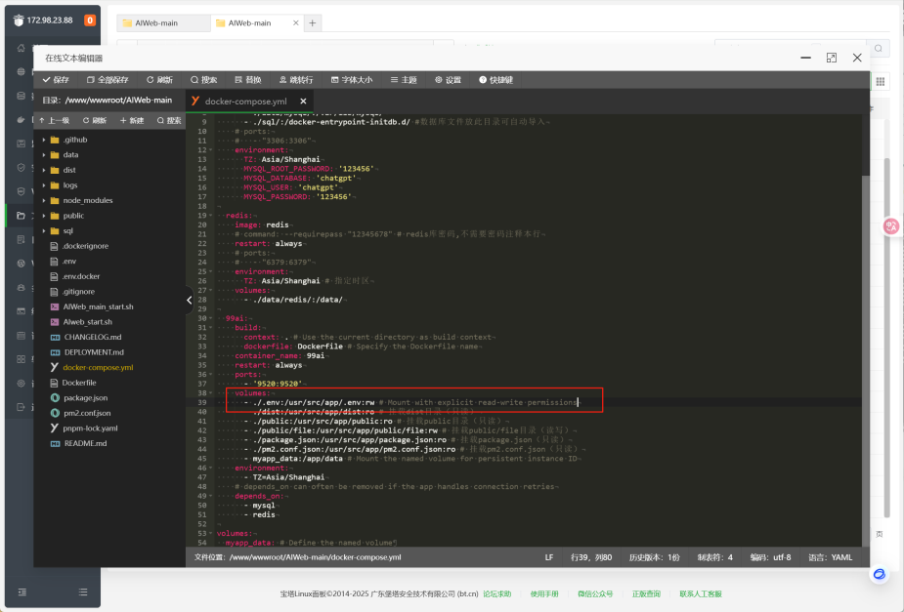The height and width of the screenshot is (612, 904).
Task: Click the orange notification badge 0
Action: (90, 20)
